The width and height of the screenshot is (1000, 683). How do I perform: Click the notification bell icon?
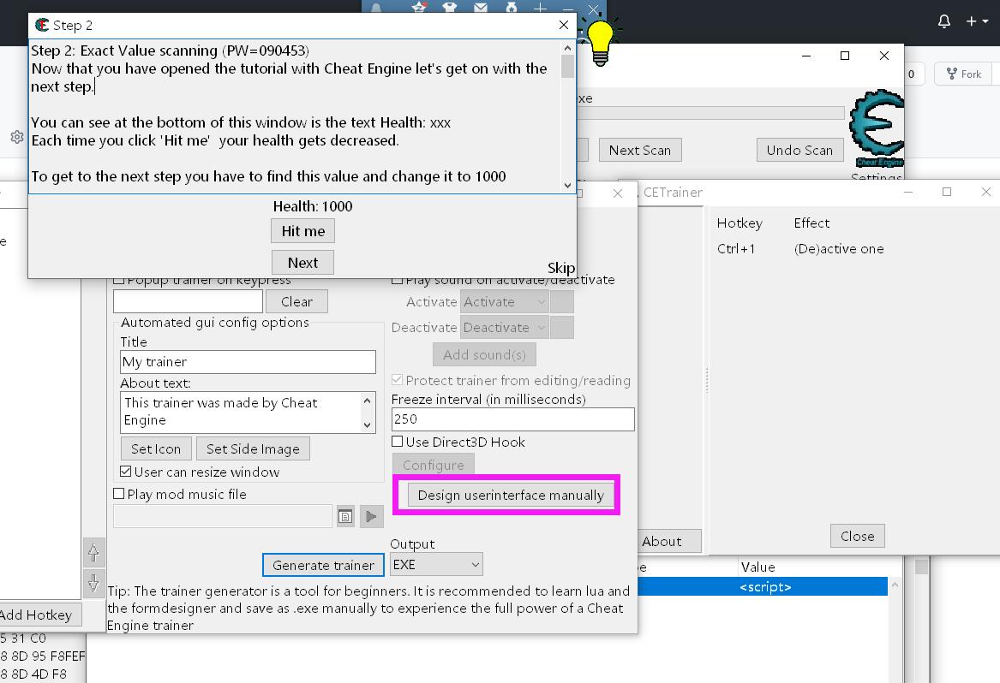pos(943,21)
